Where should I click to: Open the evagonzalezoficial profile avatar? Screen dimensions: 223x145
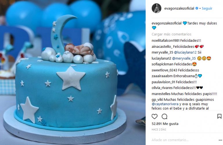click(x=157, y=8)
